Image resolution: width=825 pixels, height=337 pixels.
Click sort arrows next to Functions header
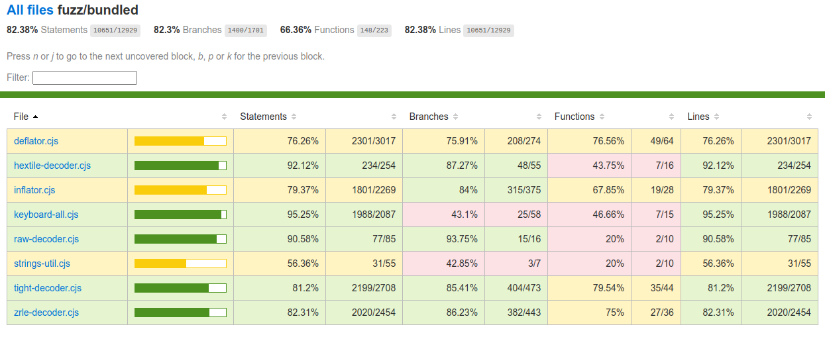[602, 117]
